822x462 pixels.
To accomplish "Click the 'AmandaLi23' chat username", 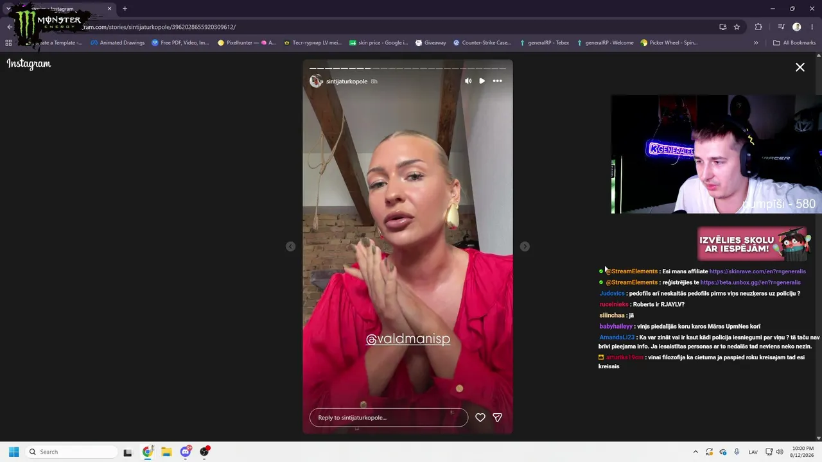I will 617,338.
